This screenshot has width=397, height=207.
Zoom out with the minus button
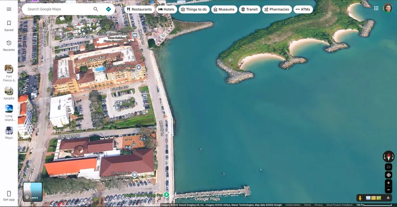click(x=388, y=190)
